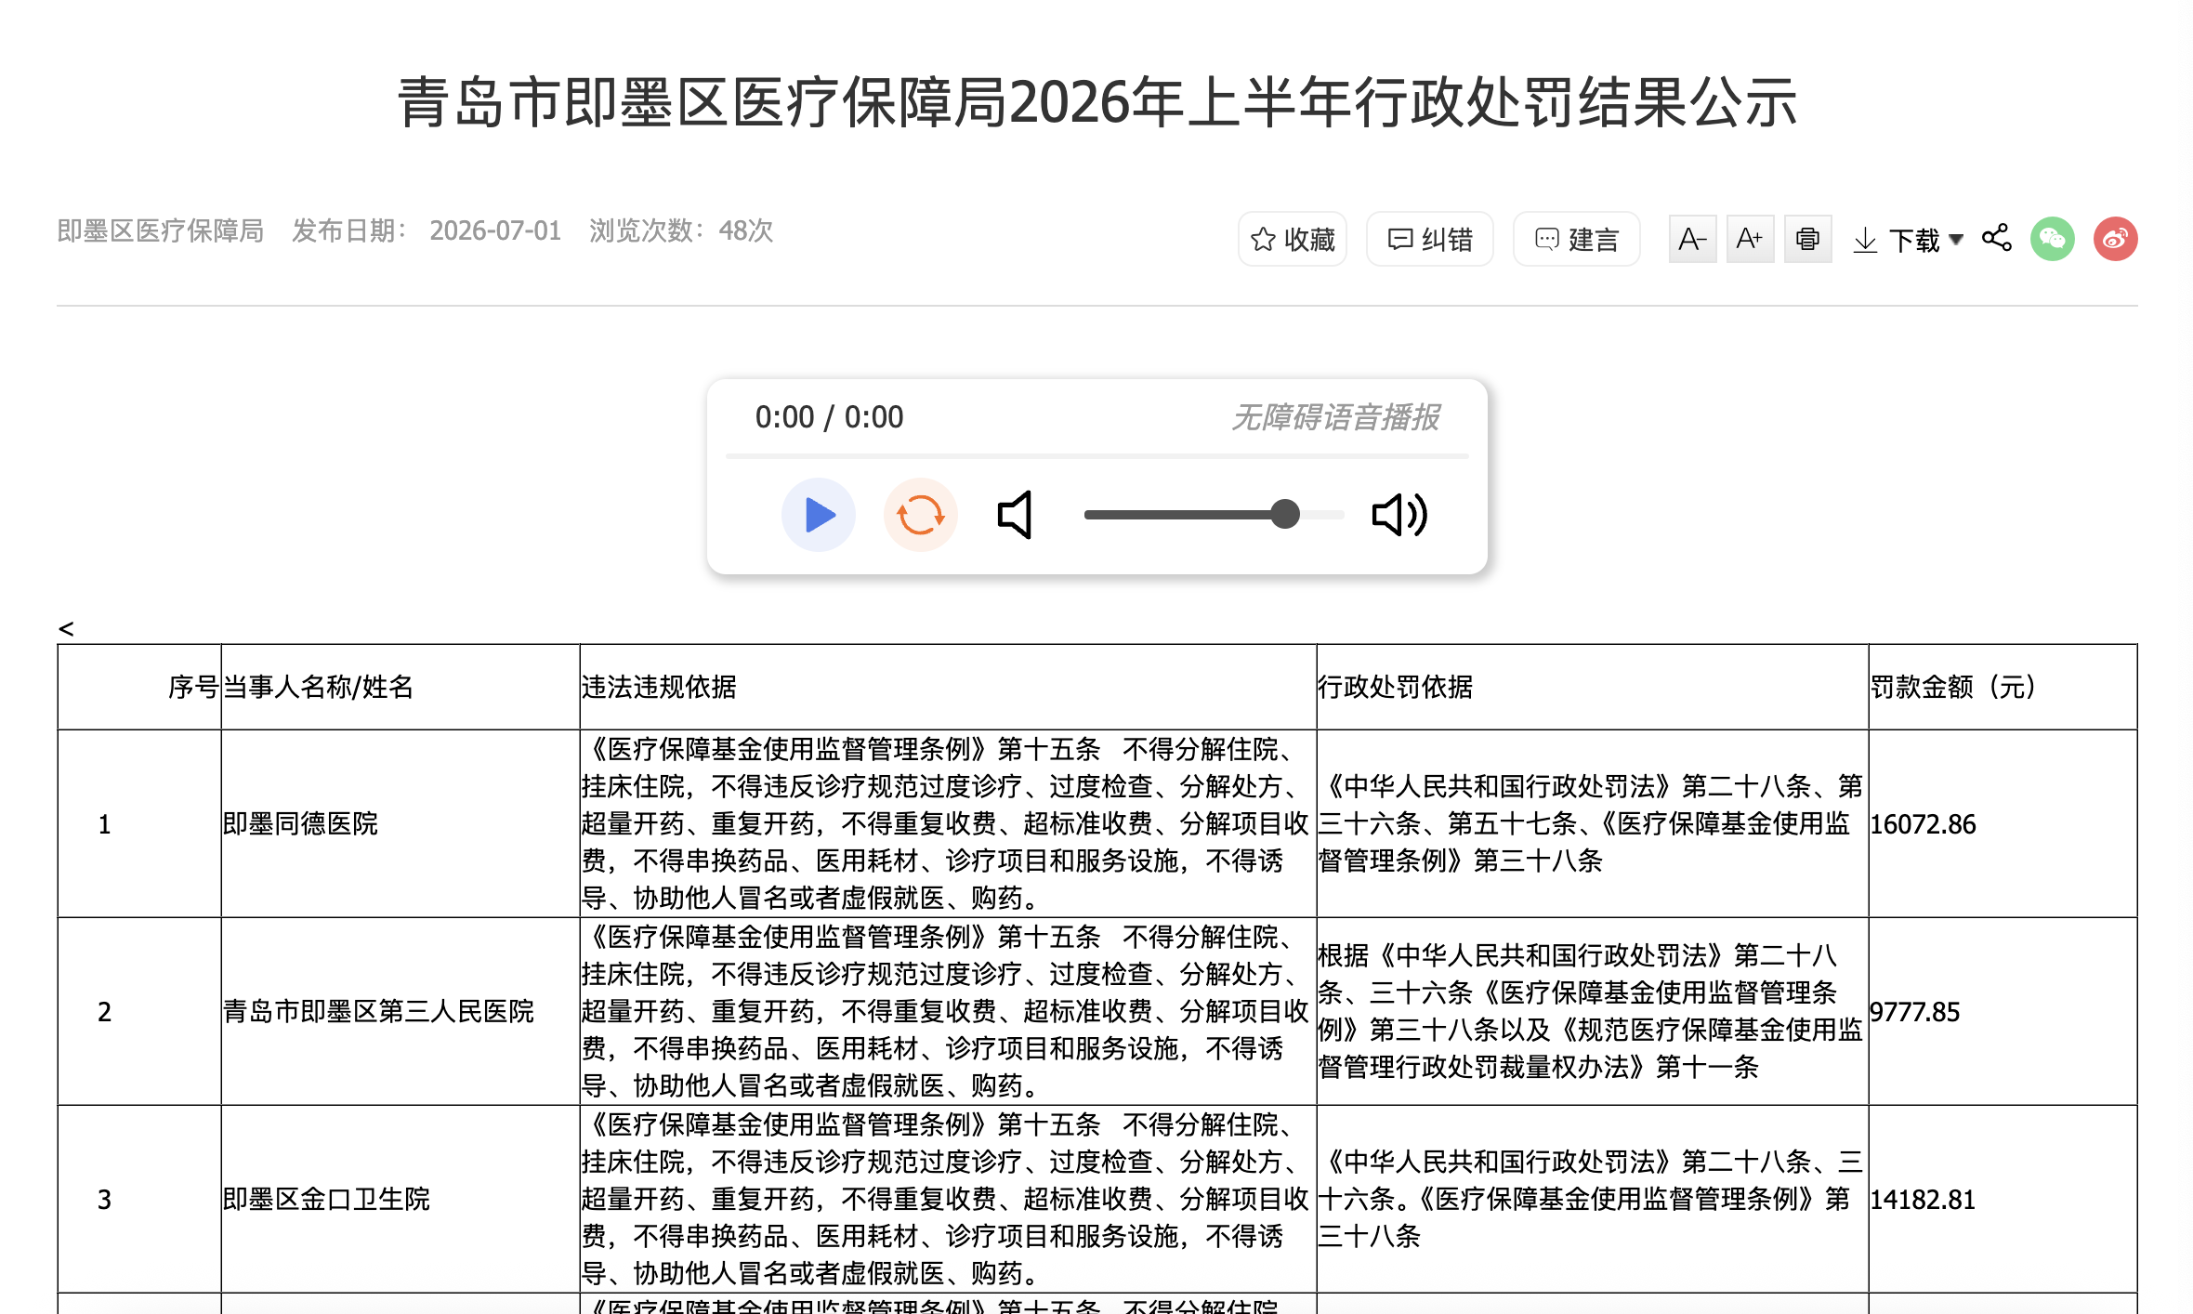Click the small '<' symbol above the table
Viewport: 2193px width, 1314px height.
66,629
